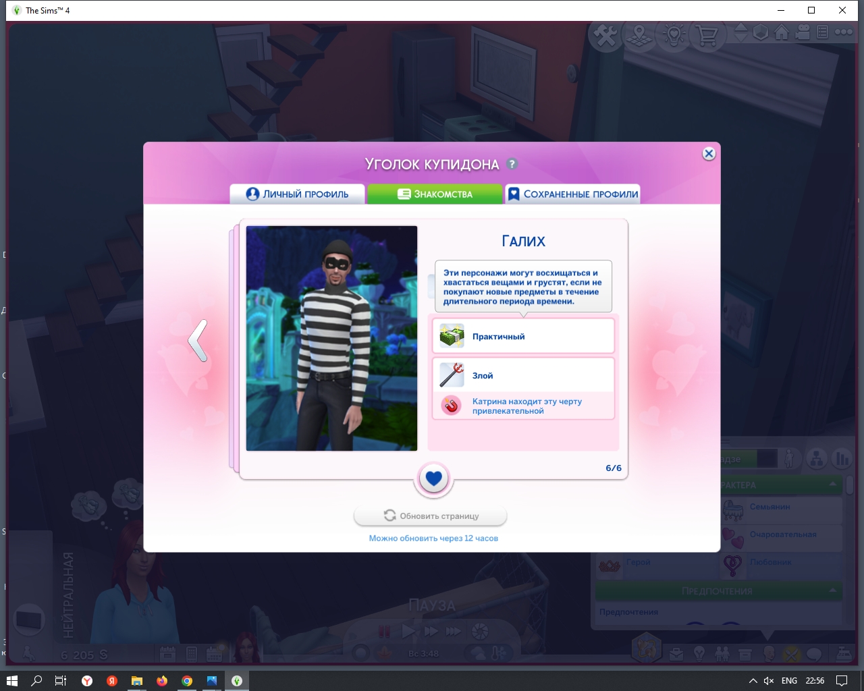The width and height of the screenshot is (864, 691).
Task: Like Галих with the blue heart button
Action: pyautogui.click(x=434, y=479)
